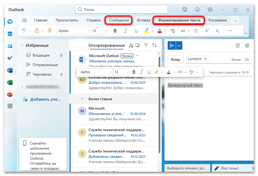
Task: Select the Format Painter icon
Action: [50, 31]
